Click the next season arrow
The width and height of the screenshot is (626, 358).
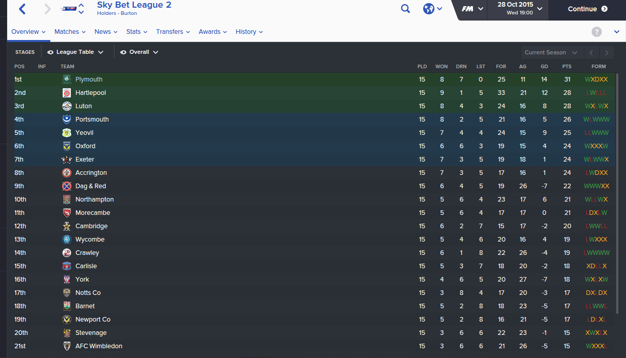pyautogui.click(x=607, y=52)
